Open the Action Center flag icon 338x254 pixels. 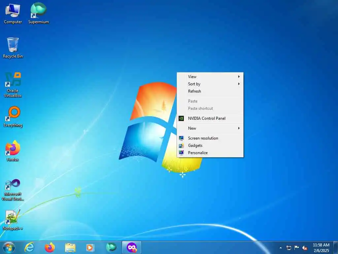(297, 247)
